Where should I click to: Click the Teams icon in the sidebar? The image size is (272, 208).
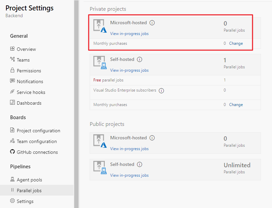[12, 60]
